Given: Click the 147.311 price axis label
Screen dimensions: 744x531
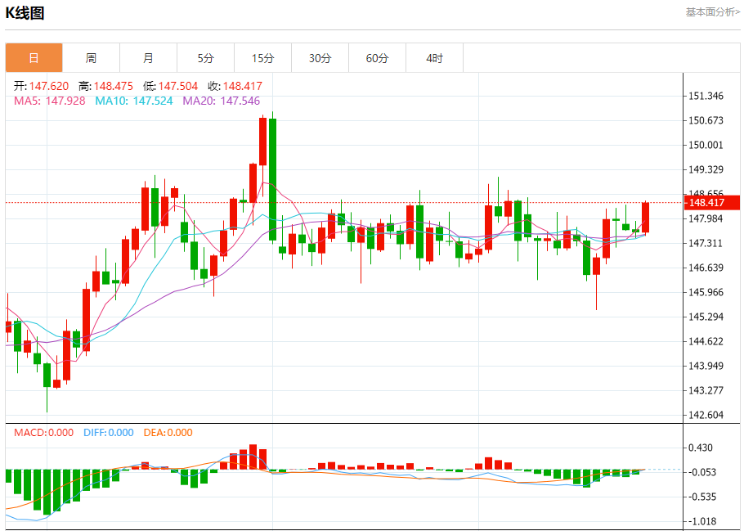Looking at the screenshot, I should click(706, 243).
